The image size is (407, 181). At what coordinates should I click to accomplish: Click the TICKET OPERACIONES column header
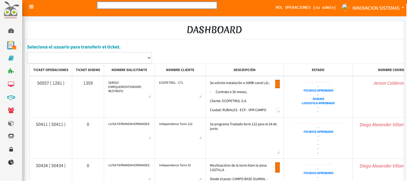[51, 70]
